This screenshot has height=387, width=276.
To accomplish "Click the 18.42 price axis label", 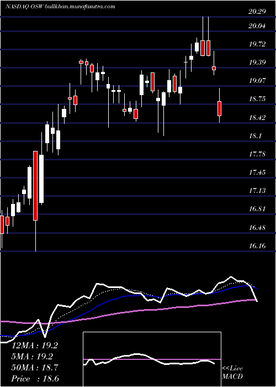I will pos(257,117).
